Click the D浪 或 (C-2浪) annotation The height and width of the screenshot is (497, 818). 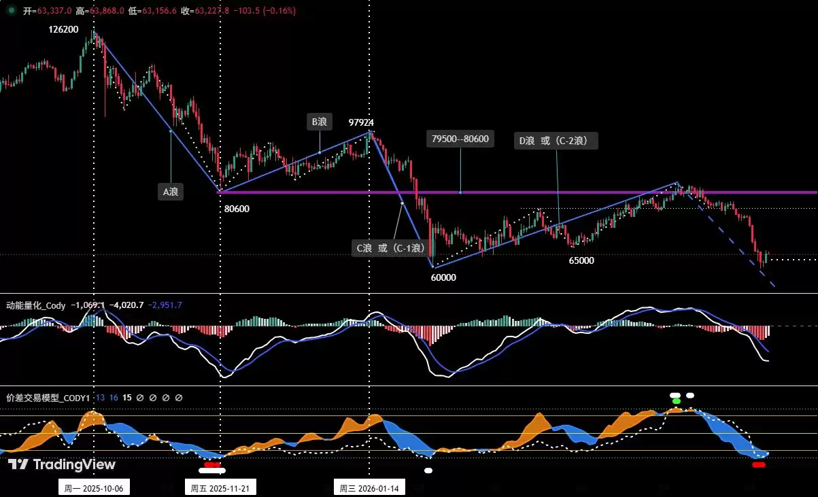click(557, 141)
